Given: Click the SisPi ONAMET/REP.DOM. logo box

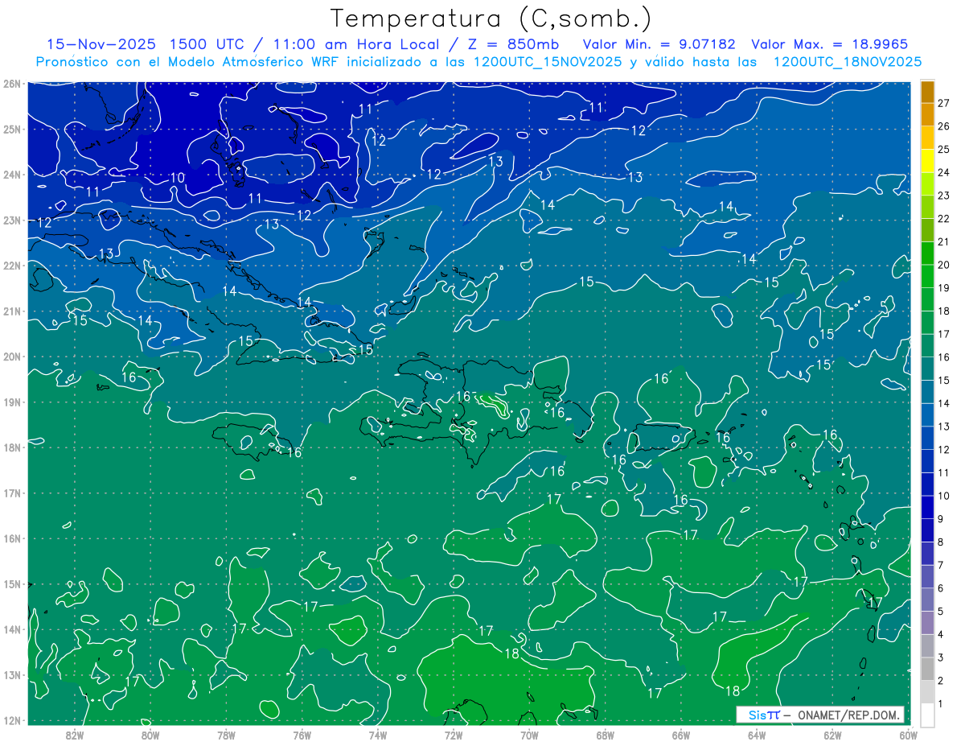Looking at the screenshot, I should coord(819,715).
